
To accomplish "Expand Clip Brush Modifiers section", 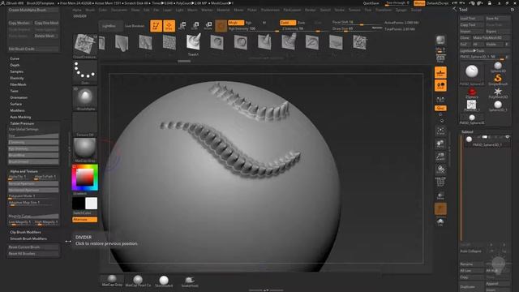I will tap(25, 232).
